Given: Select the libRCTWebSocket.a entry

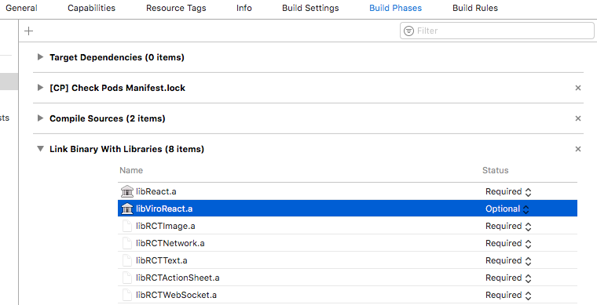Looking at the screenshot, I should 176,295.
